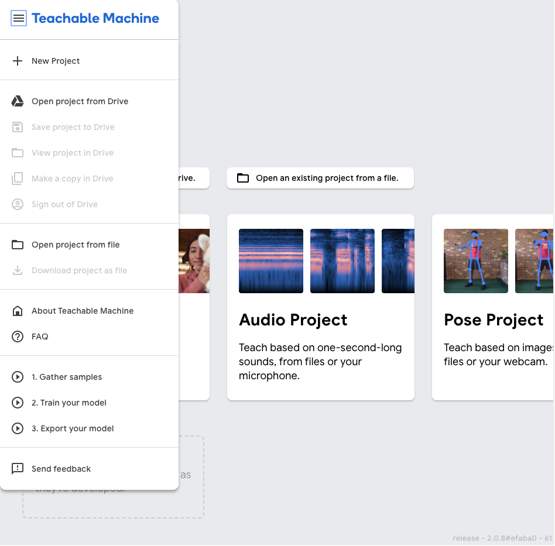Click Open an existing project from a file button
Screen dimensions: 555x546
click(320, 178)
